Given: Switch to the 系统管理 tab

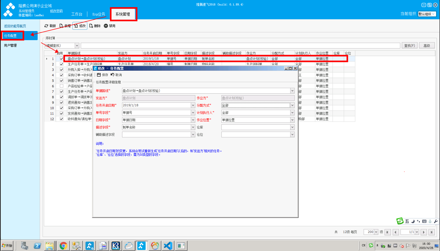Looking at the screenshot, I should [x=123, y=14].
